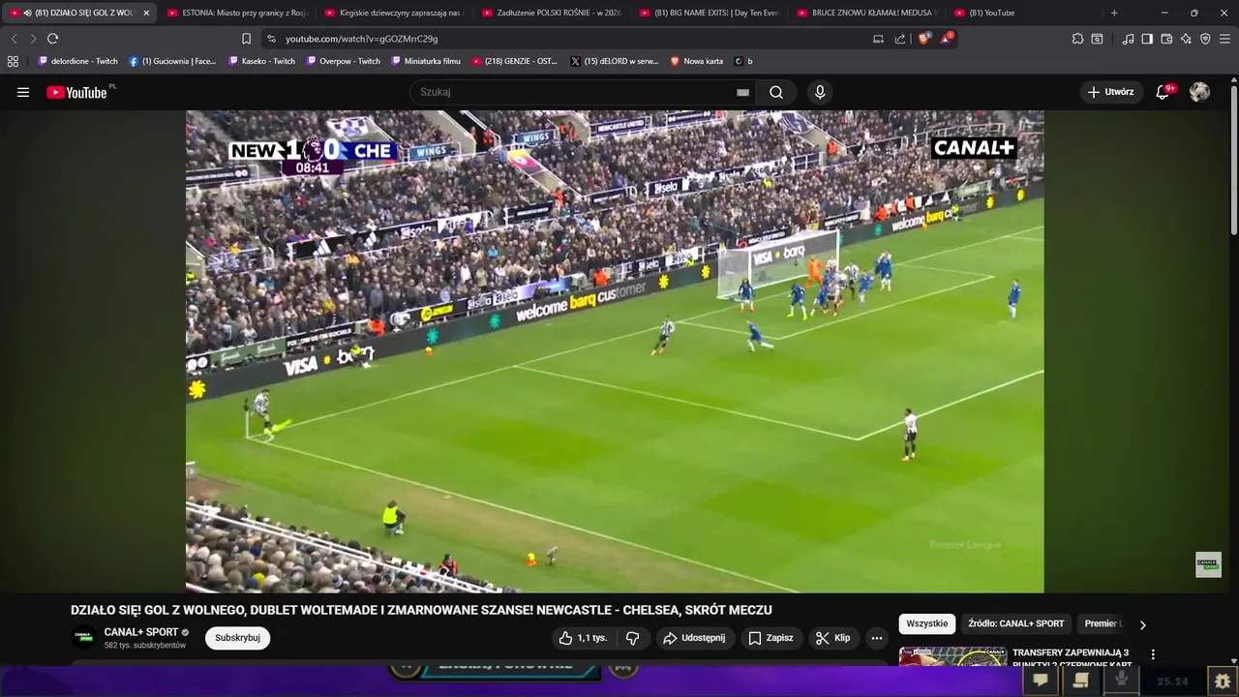Dislike the video with thumbs-down
Viewport: 1239px width, 697px height.
point(633,638)
